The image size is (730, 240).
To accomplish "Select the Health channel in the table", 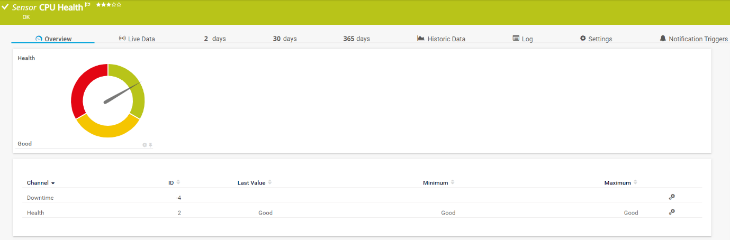I will (x=35, y=213).
